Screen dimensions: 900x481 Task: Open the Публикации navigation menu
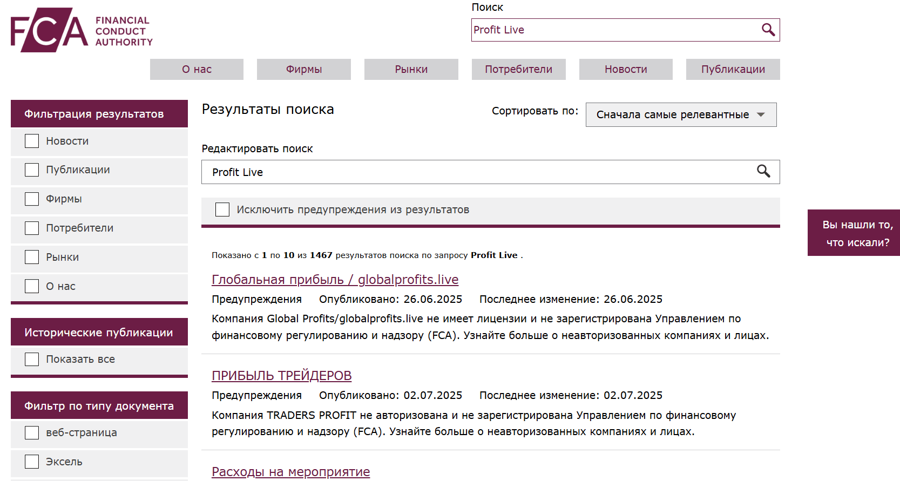click(x=733, y=69)
